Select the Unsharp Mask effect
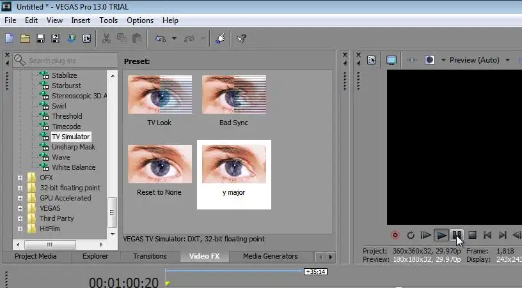Image resolution: width=522 pixels, height=288 pixels. [74, 147]
